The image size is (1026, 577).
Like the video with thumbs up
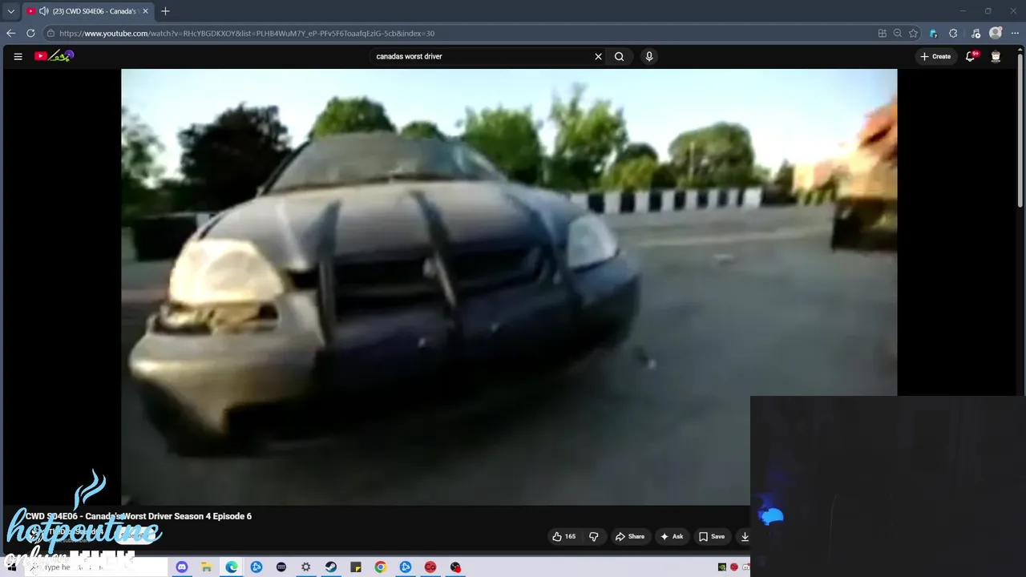[564, 537]
